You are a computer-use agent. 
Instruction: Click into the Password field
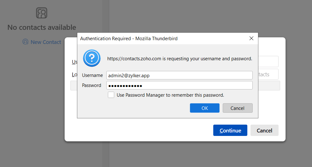point(179,85)
